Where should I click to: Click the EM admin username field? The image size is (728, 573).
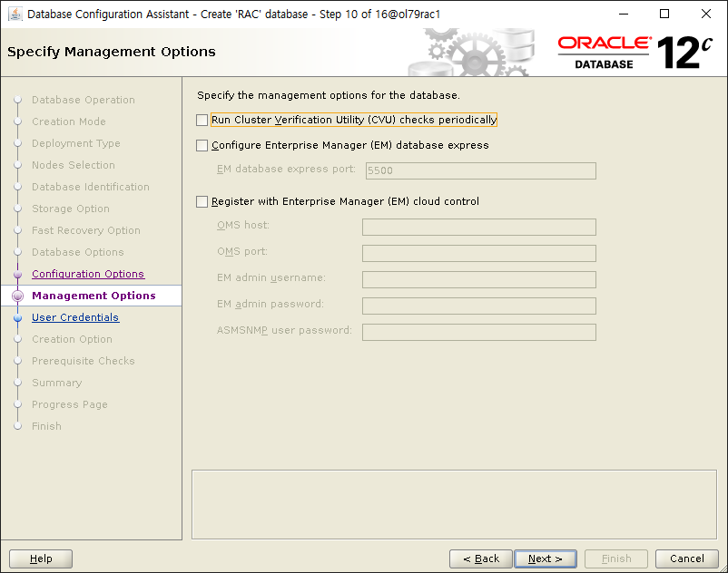pyautogui.click(x=479, y=279)
